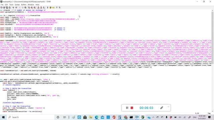
Task: Pause the screen recording
Action: coord(127,108)
